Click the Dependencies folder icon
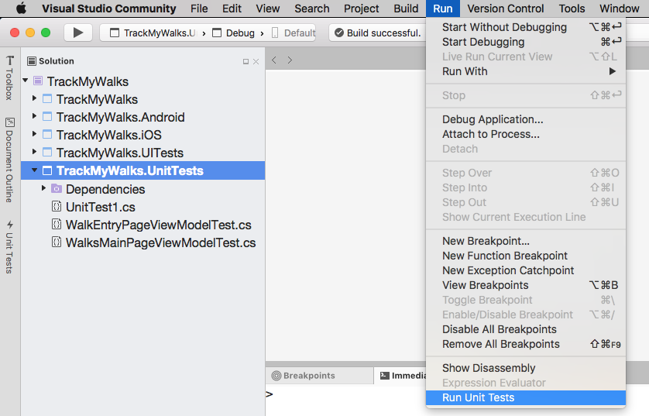 point(57,189)
